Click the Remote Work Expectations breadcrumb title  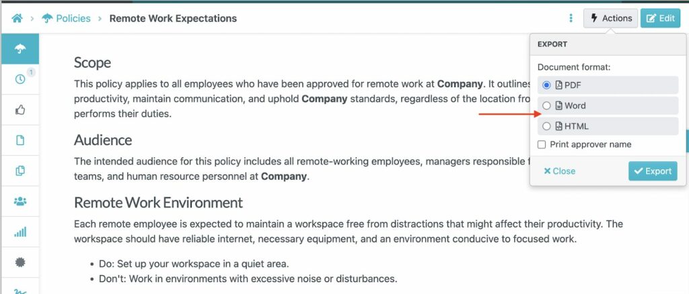[x=173, y=18]
